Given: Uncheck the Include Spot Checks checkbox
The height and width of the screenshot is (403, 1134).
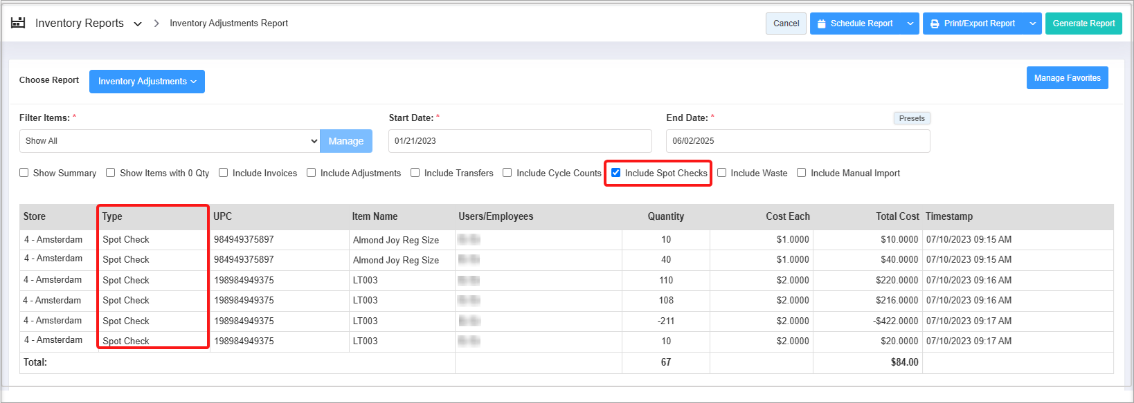Looking at the screenshot, I should (616, 173).
